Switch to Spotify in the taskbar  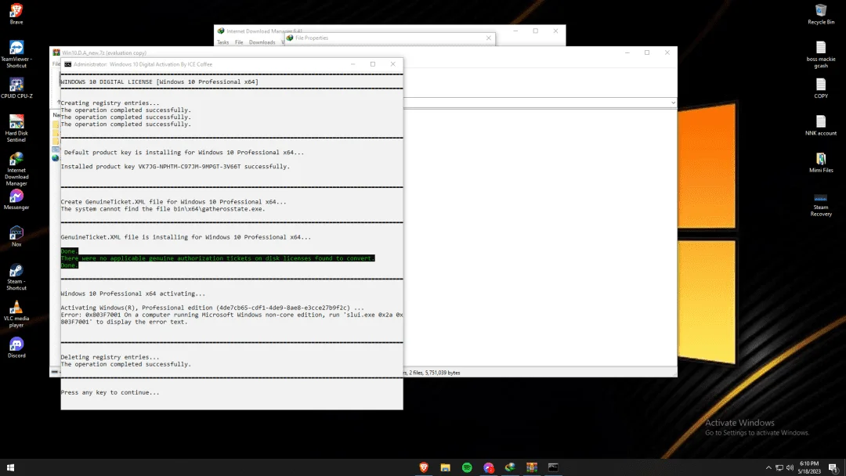(467, 467)
